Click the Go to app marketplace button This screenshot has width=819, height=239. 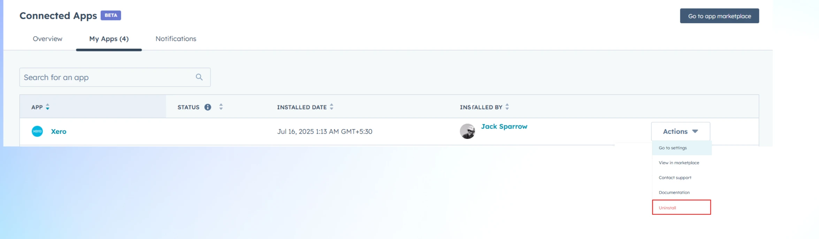pos(719,16)
